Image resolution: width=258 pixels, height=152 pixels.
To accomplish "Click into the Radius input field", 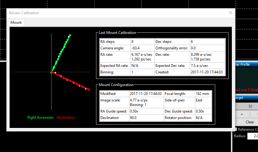I will pyautogui.click(x=252, y=136).
